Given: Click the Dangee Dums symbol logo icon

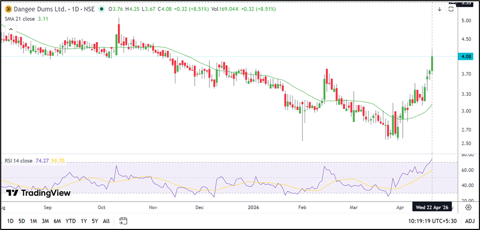Looking at the screenshot, I should pyautogui.click(x=8, y=9).
